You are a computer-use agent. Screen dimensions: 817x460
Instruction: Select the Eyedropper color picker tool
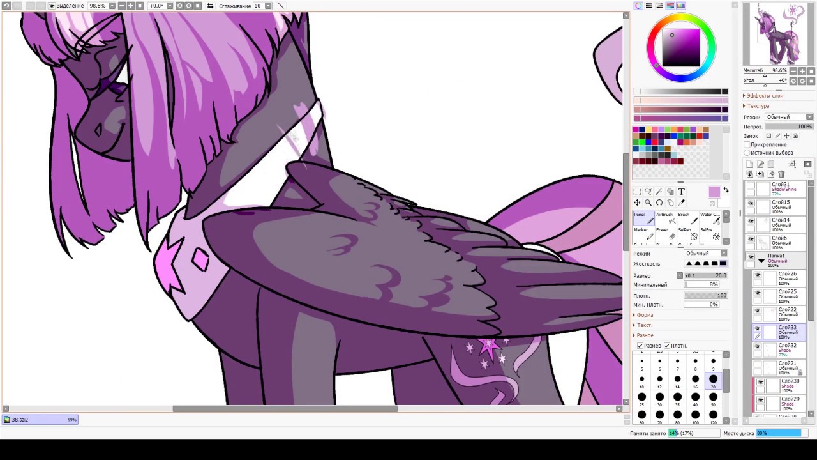682,203
